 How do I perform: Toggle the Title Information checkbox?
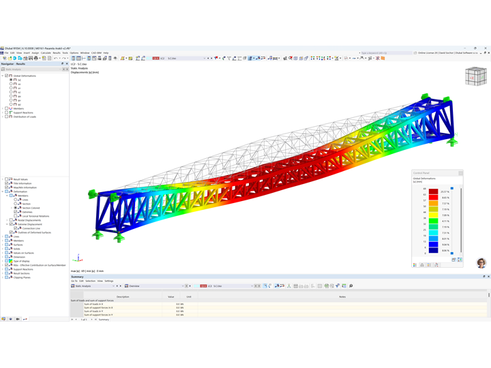(6, 183)
